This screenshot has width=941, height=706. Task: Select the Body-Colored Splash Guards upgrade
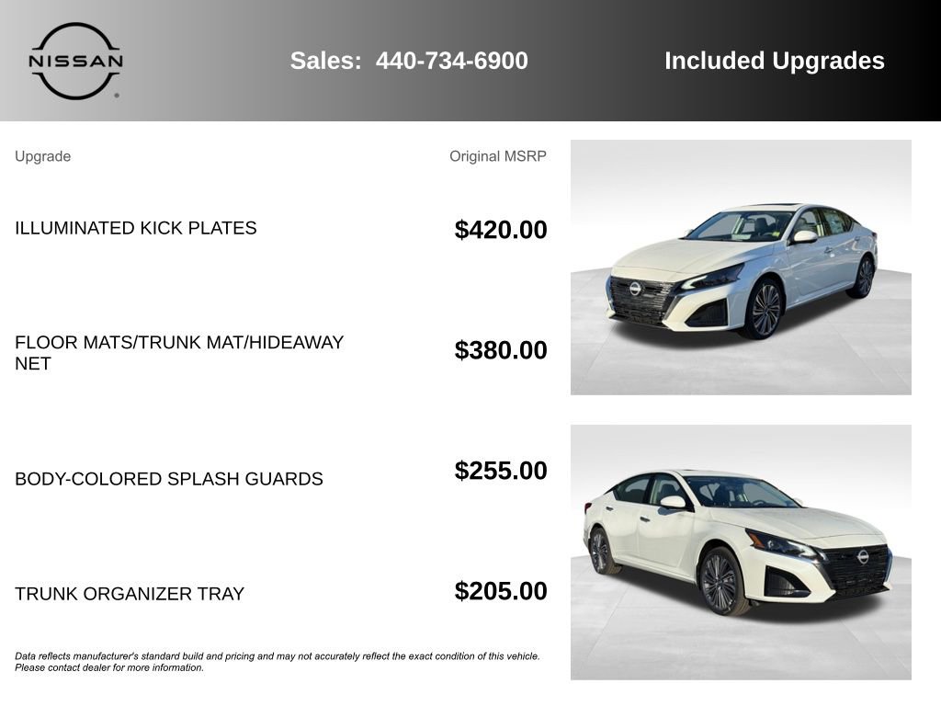(x=169, y=479)
